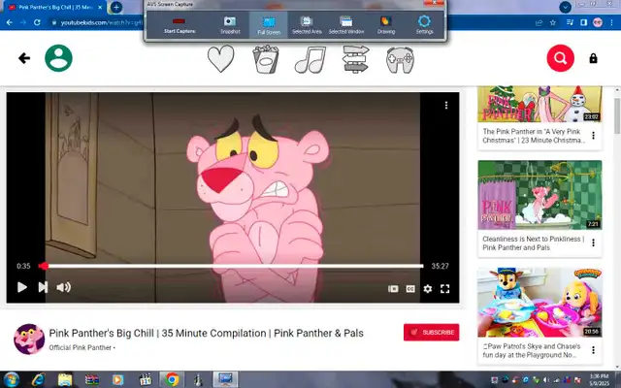Click the Paw Patrol's Skye and Chase title
This screenshot has height=388, width=621.
532,350
